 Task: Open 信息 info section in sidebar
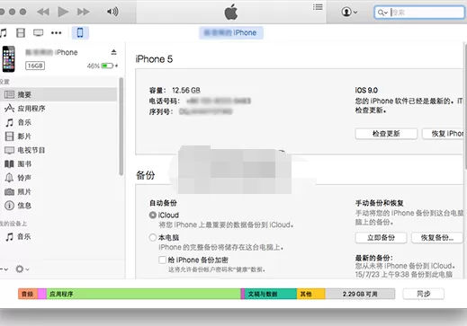pyautogui.click(x=58, y=206)
